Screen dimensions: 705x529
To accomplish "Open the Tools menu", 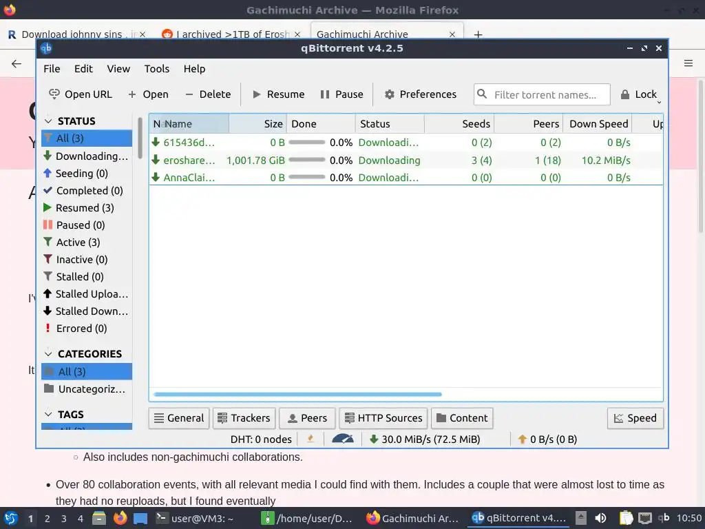I will click(156, 69).
